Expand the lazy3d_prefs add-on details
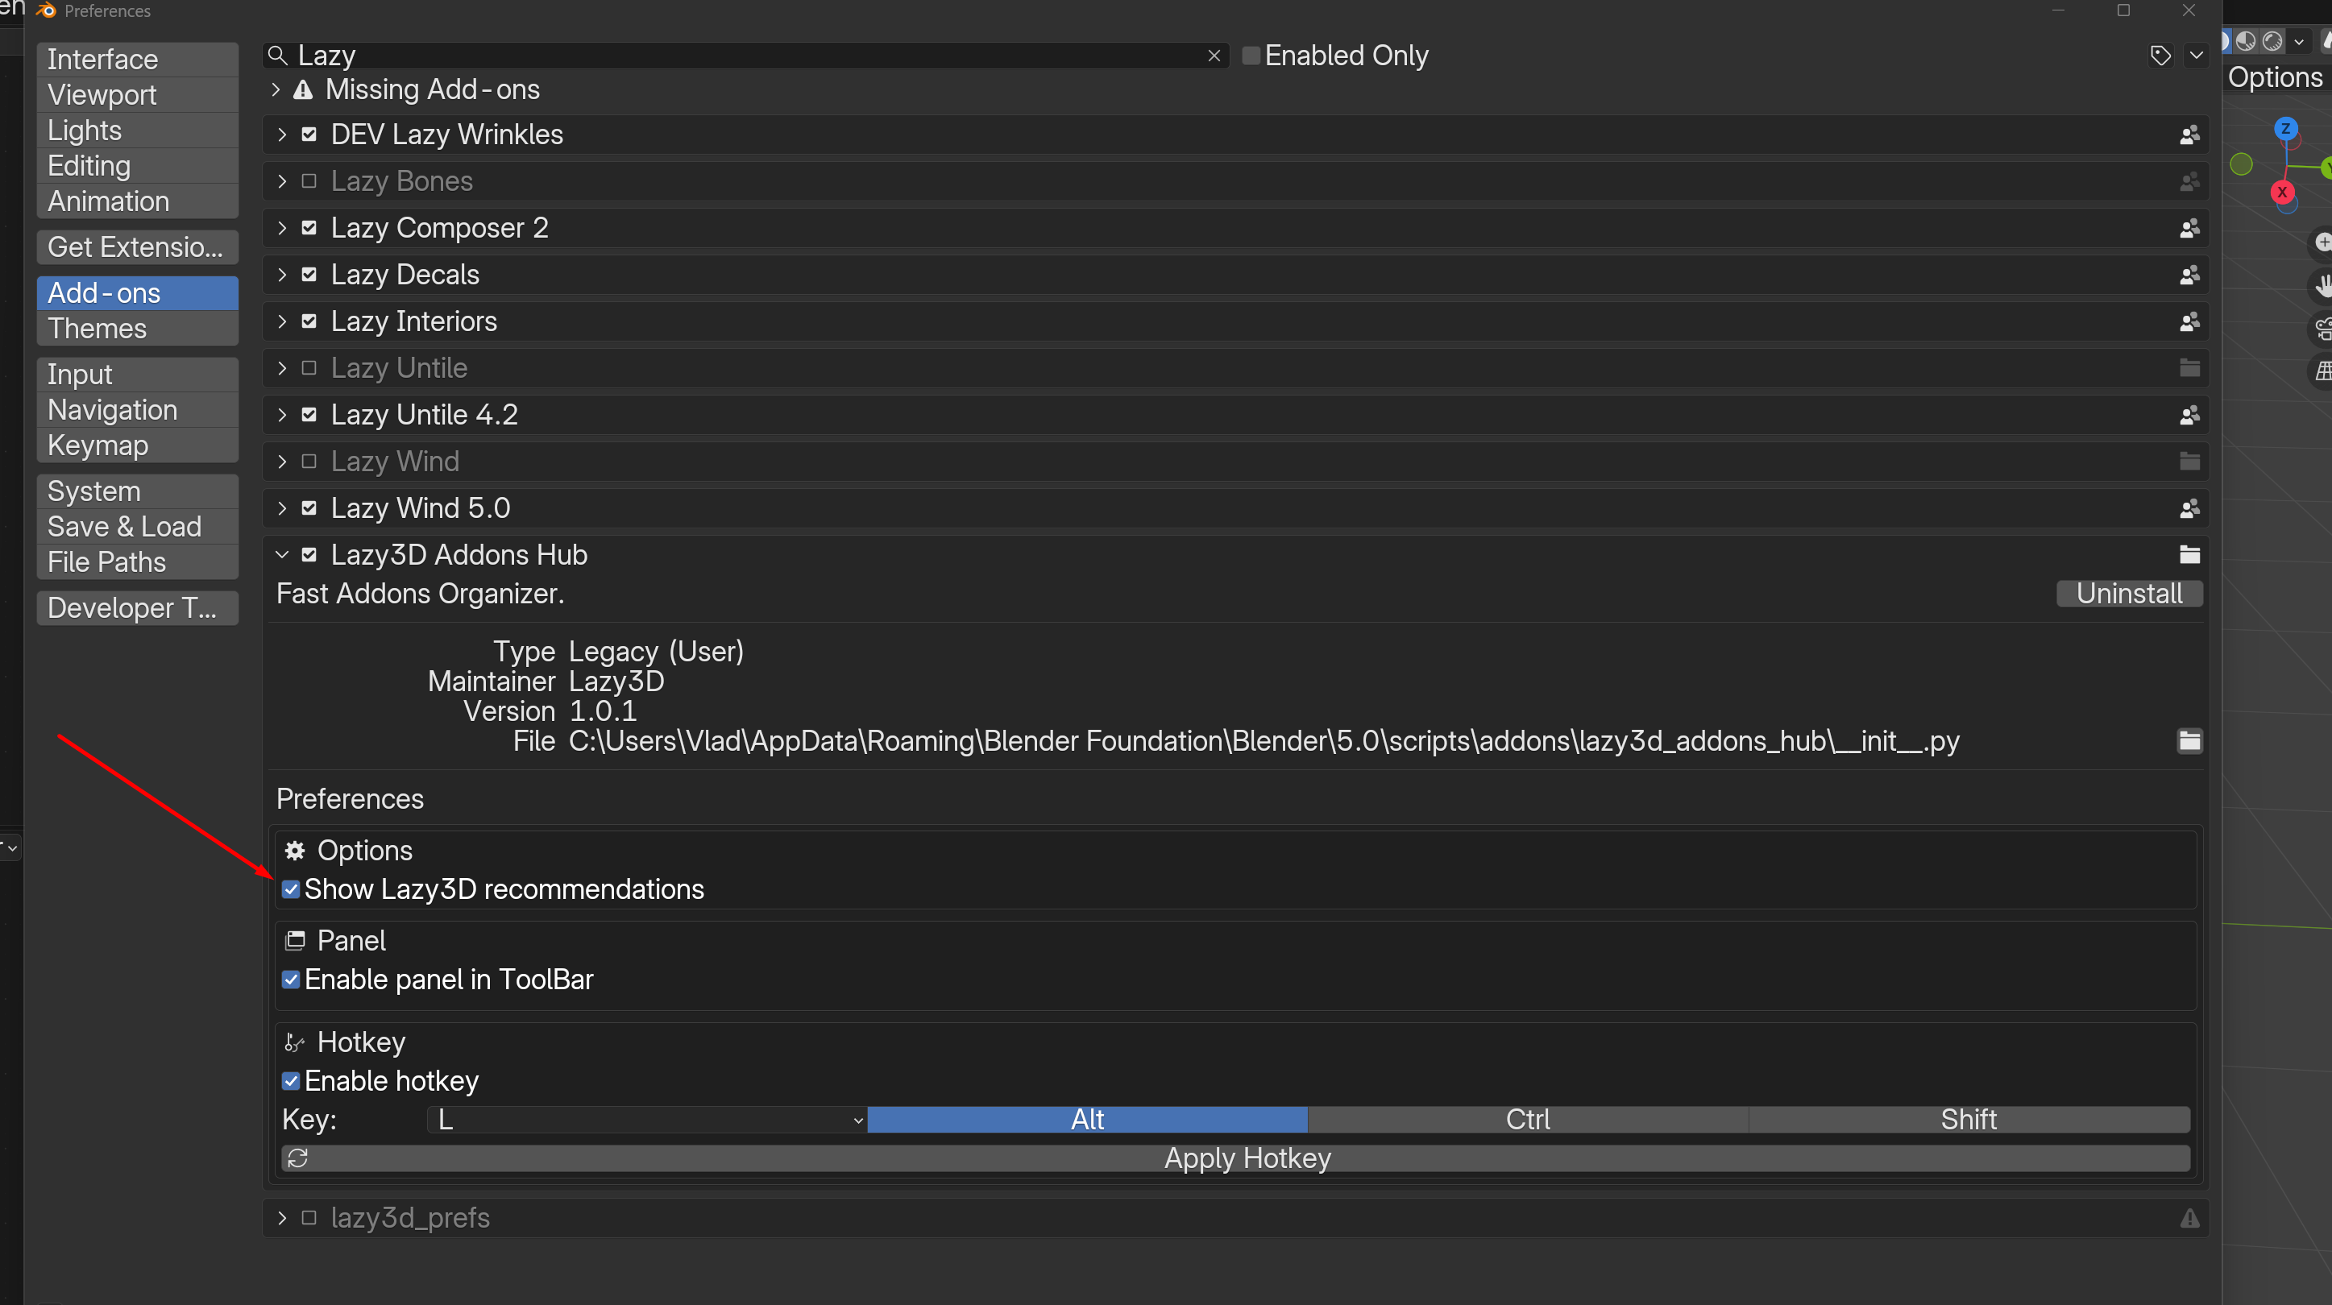The height and width of the screenshot is (1305, 2332). click(x=283, y=1218)
